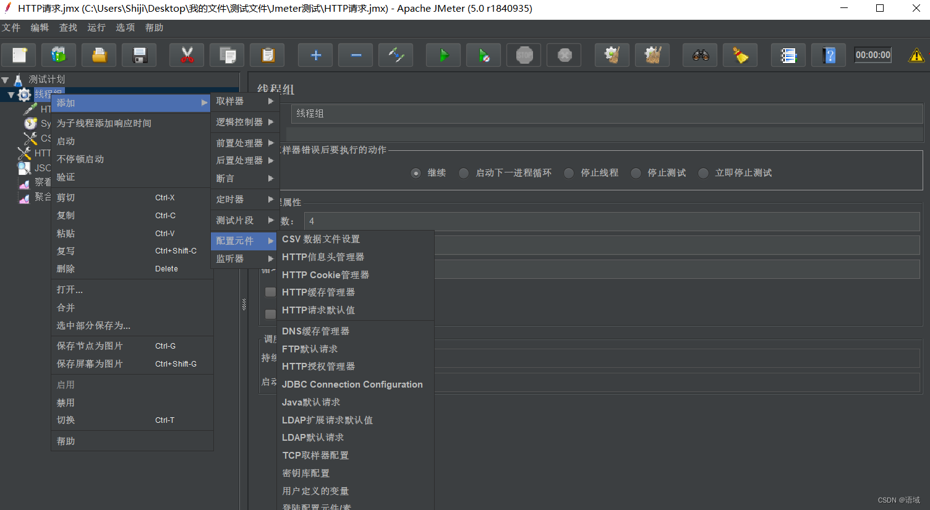This screenshot has width=930, height=510.
Task: Click the Clear results broom icon
Action: [x=612, y=55]
